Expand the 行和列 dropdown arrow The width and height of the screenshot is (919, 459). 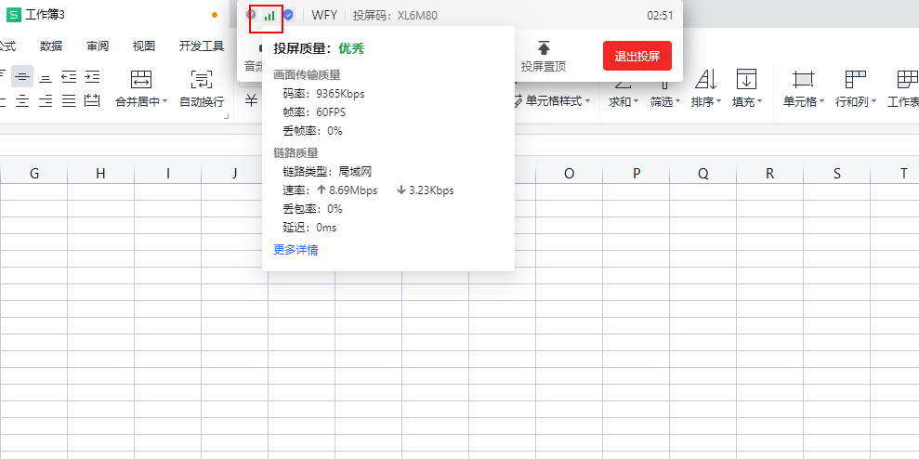point(873,102)
